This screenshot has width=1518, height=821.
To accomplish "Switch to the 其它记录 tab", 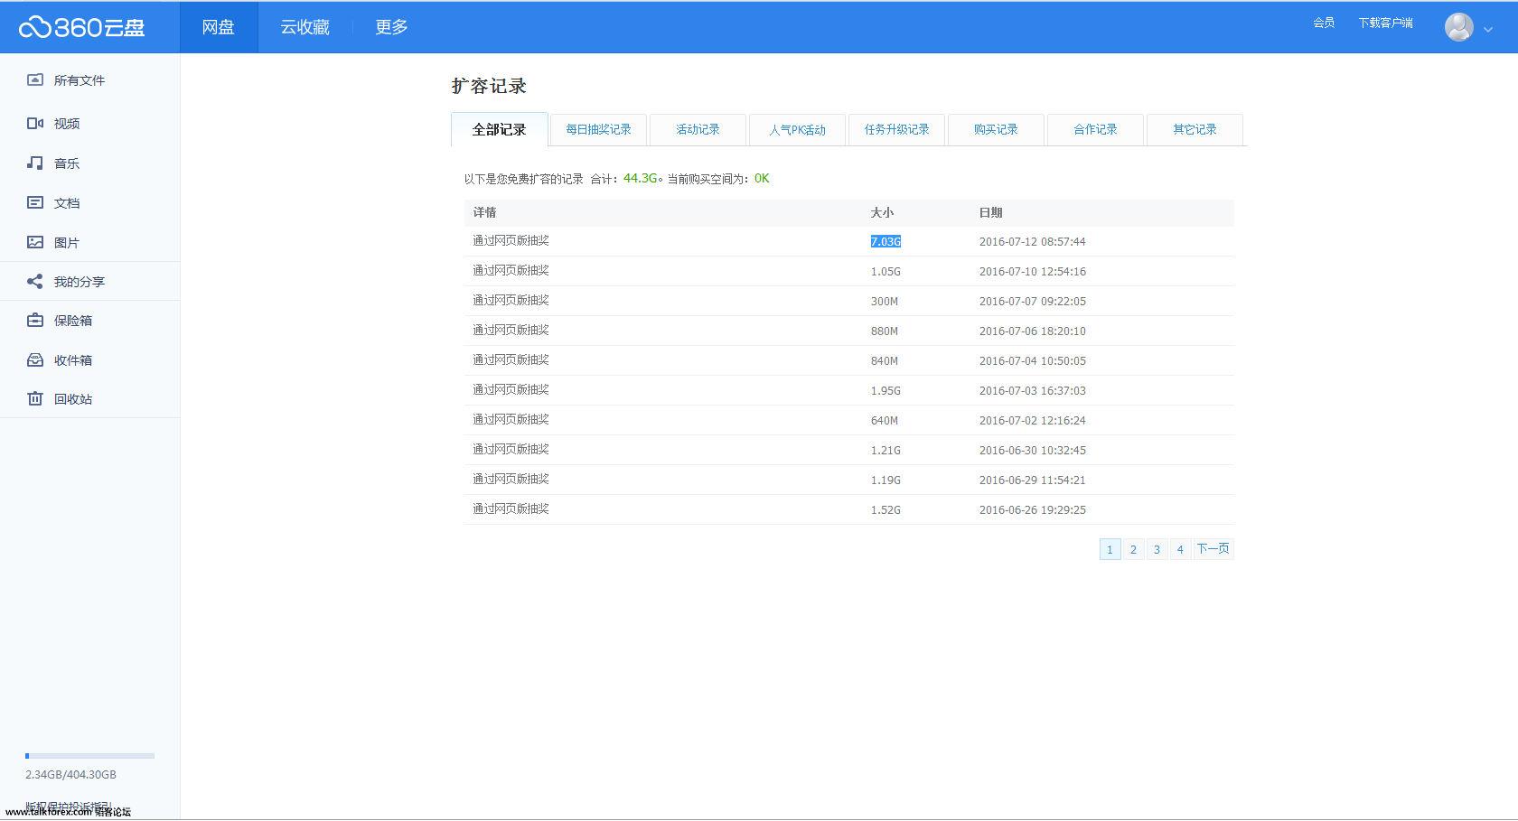I will (1195, 129).
